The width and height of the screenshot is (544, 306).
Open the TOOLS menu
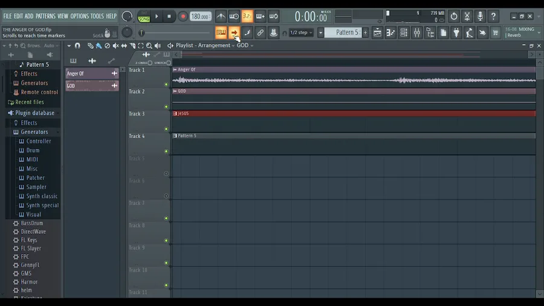[x=97, y=16]
